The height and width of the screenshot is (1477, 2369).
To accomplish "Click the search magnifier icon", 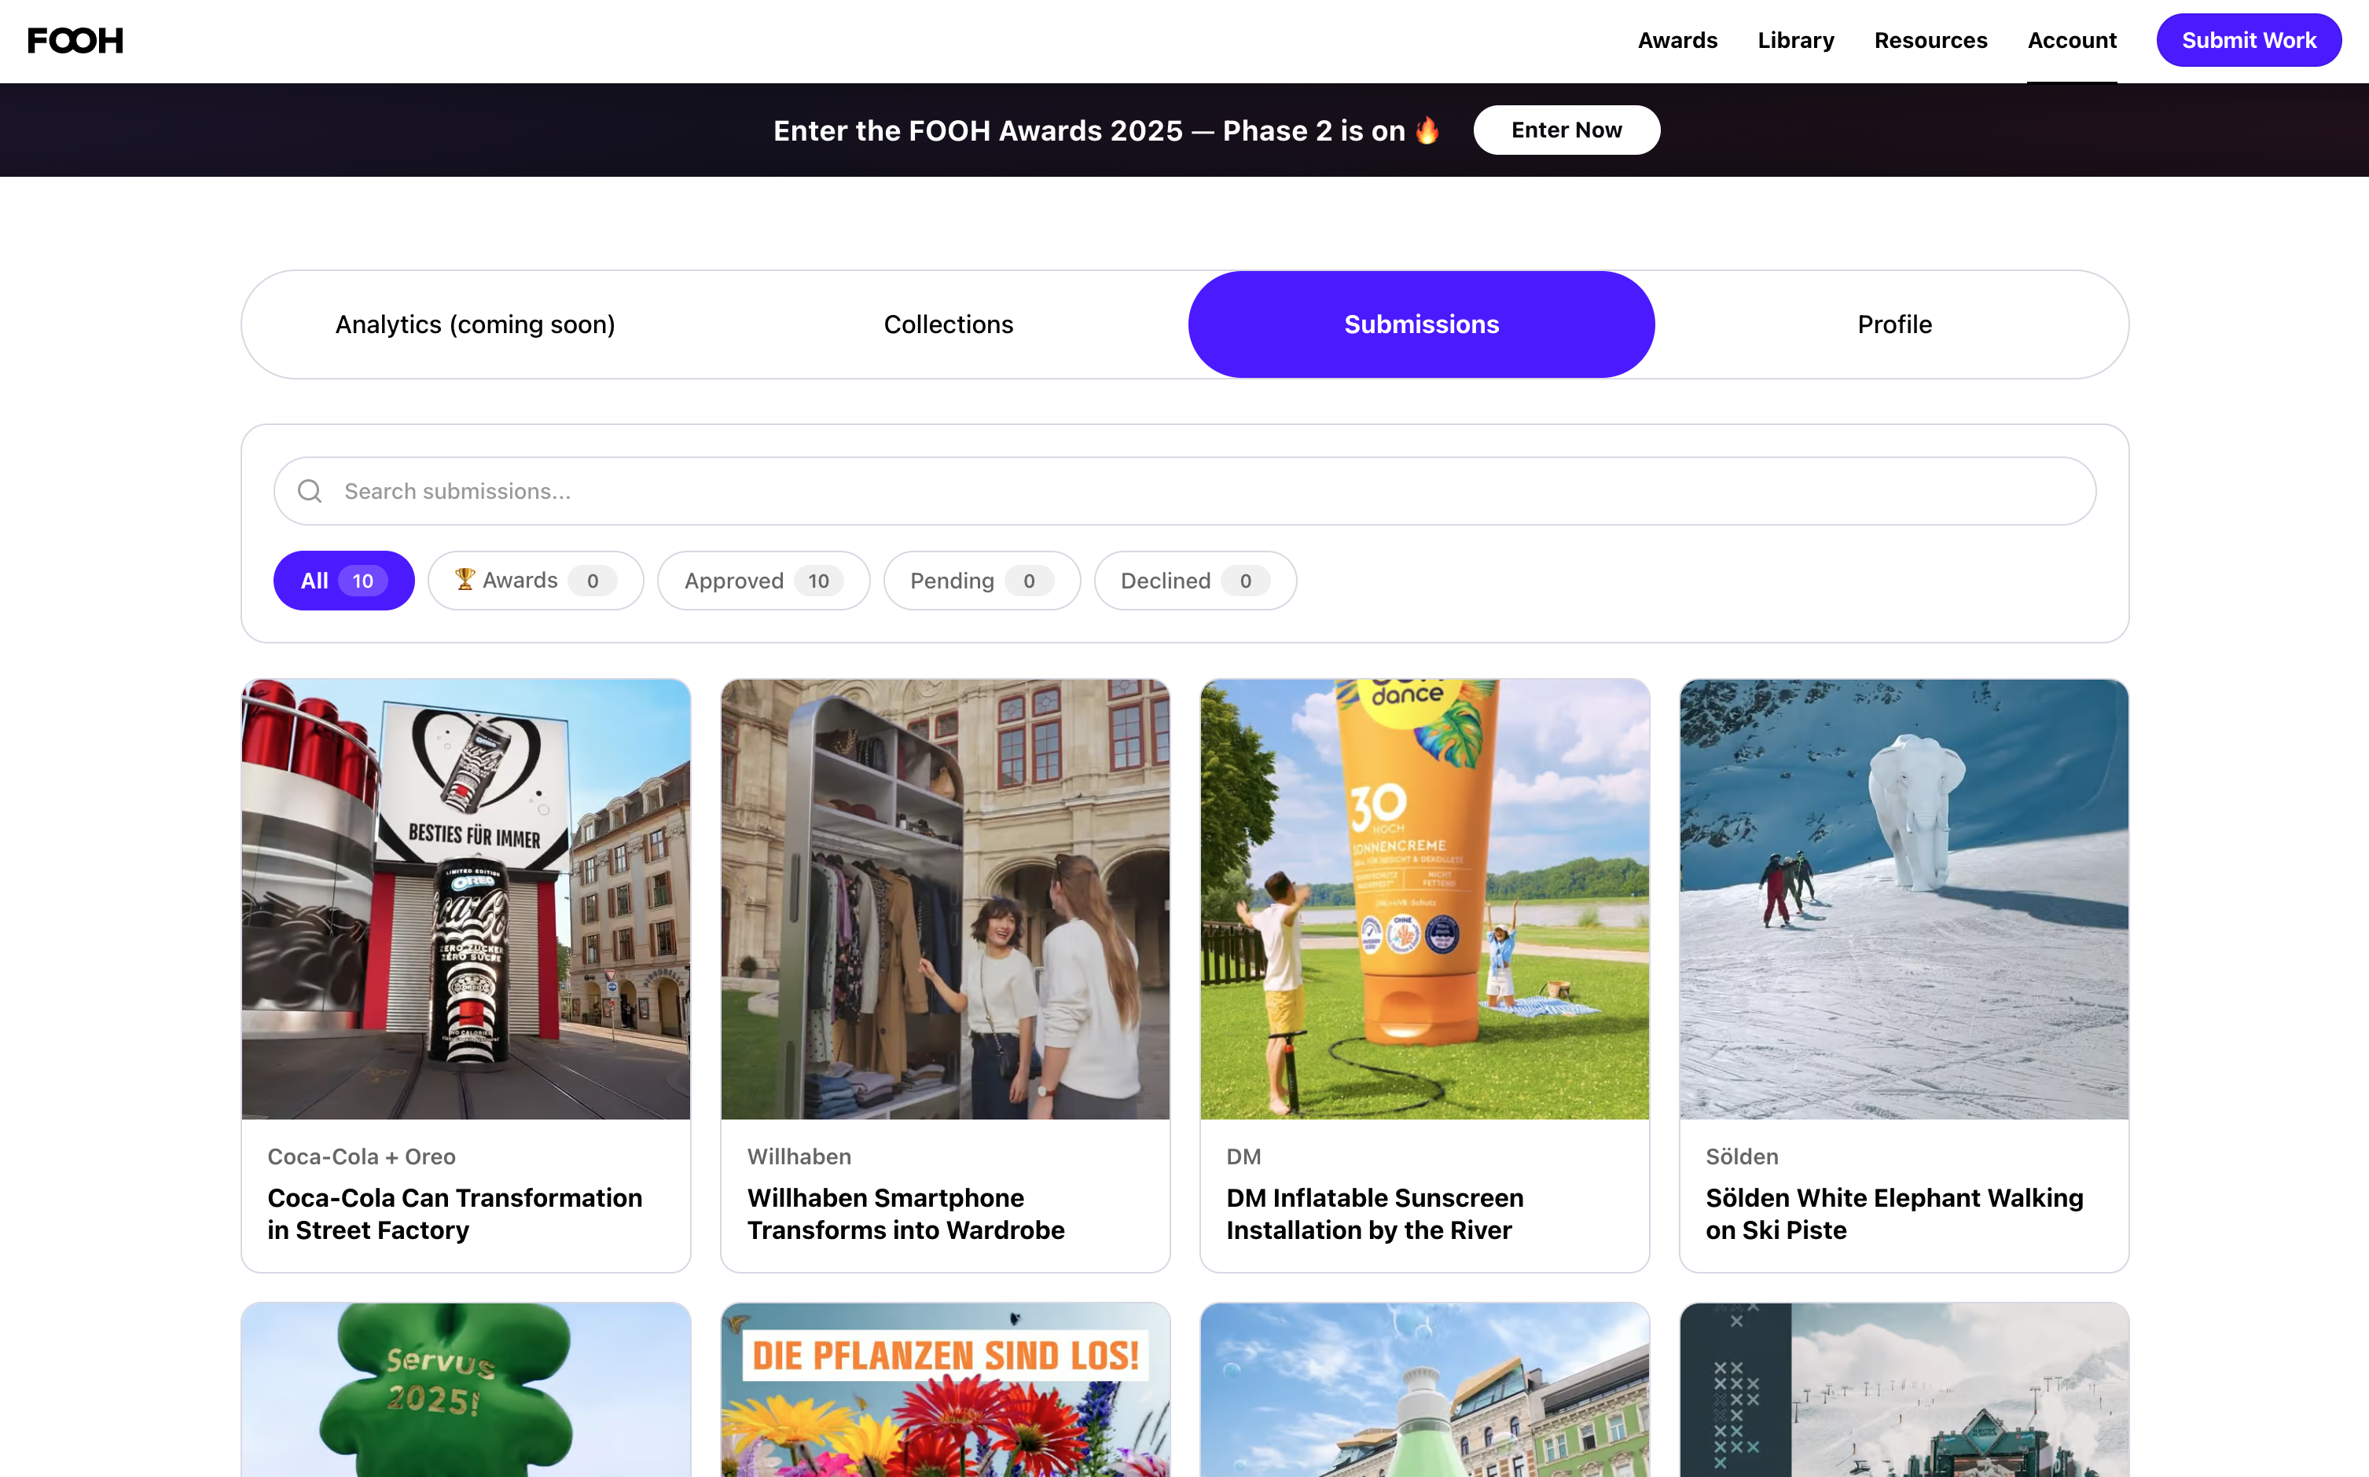I will (310, 491).
